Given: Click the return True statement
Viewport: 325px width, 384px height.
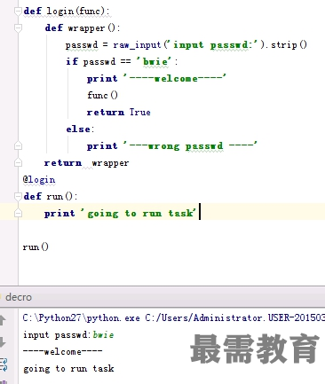Looking at the screenshot, I should point(119,112).
